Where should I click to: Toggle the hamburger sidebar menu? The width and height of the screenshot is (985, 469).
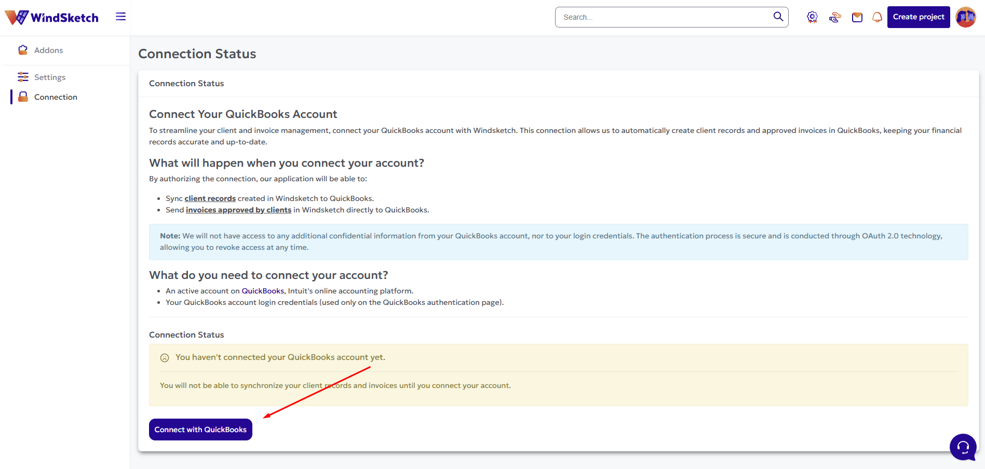pyautogui.click(x=120, y=17)
